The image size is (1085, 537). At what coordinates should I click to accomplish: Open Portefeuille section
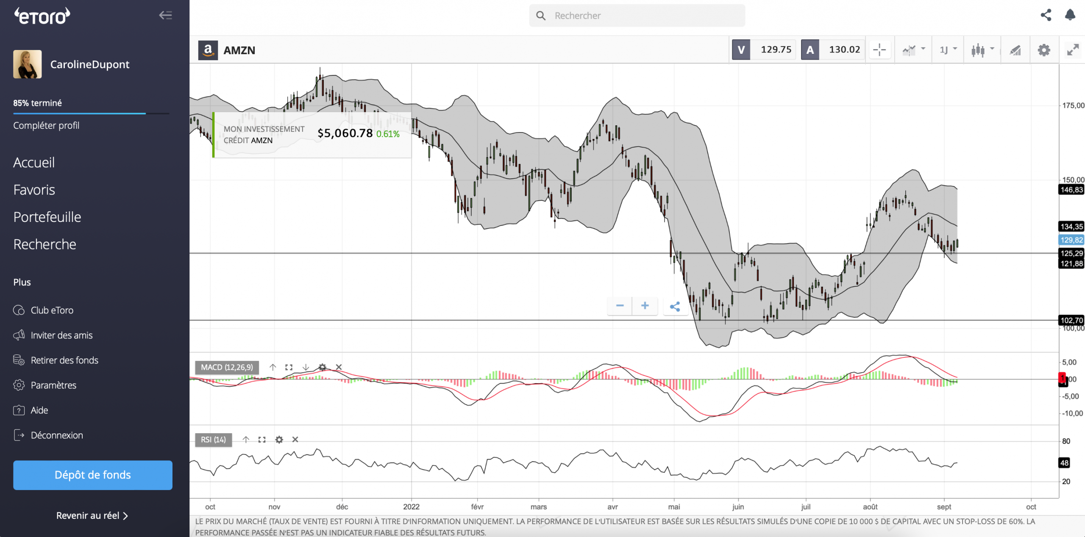click(x=47, y=217)
